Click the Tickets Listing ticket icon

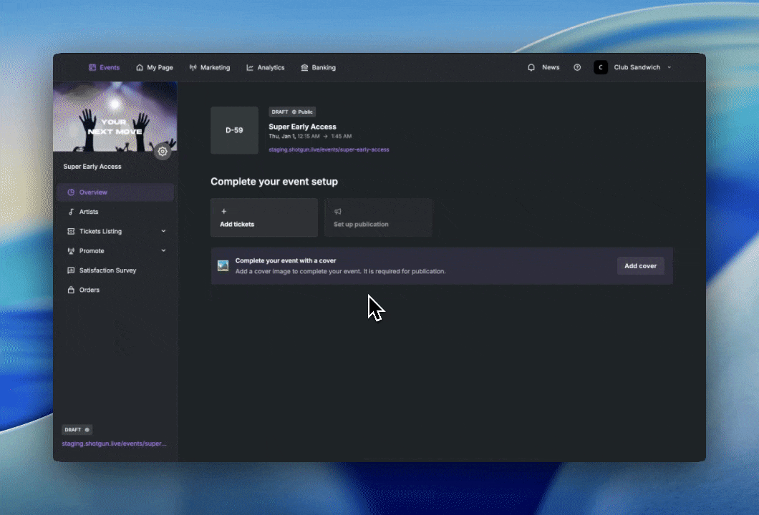pos(71,231)
